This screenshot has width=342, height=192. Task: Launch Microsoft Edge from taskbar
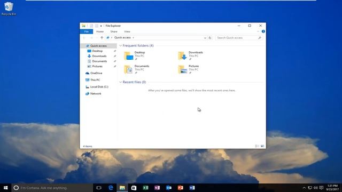[x=111, y=188]
